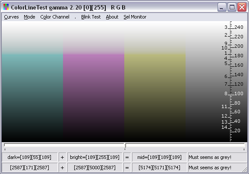The height and width of the screenshot is (174, 249).
Task: Click the 240 mark on the scale
Action: 239,27
